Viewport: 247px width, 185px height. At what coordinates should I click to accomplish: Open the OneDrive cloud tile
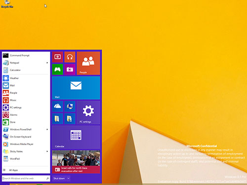coord(57,106)
